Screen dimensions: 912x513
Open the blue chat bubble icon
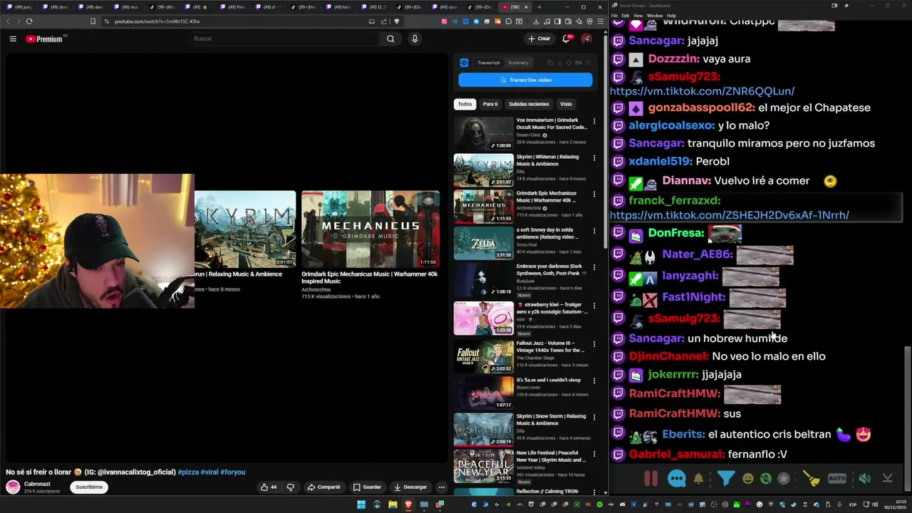coord(677,479)
